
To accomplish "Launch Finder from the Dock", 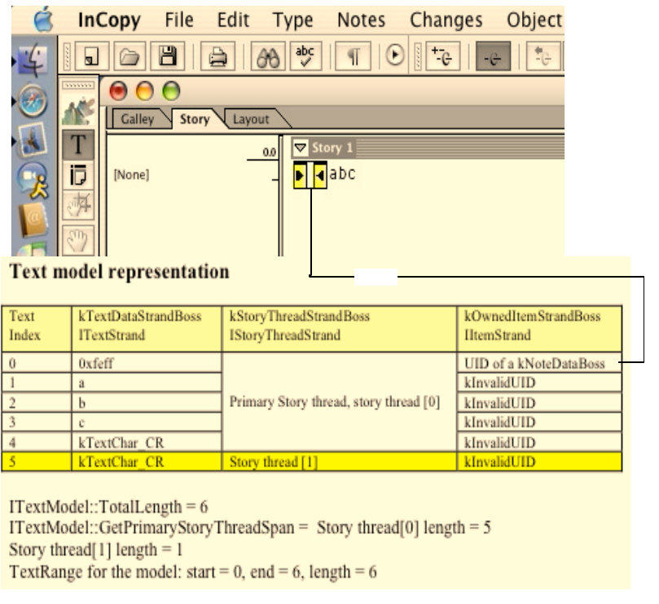I will pyautogui.click(x=33, y=60).
